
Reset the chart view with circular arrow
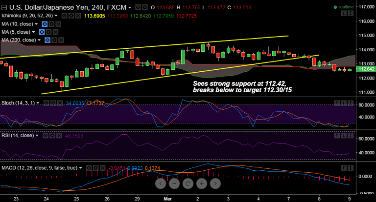pos(188,183)
